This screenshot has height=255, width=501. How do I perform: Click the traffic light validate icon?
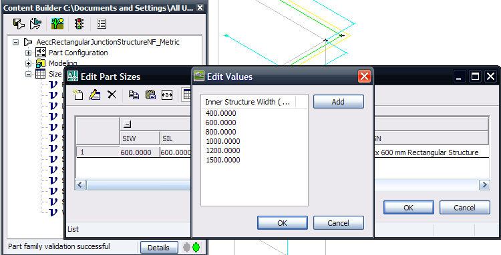(x=79, y=23)
